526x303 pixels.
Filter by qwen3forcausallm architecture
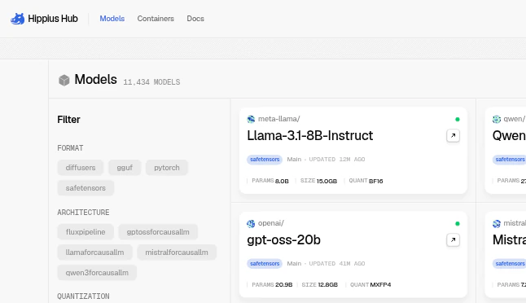tap(97, 273)
